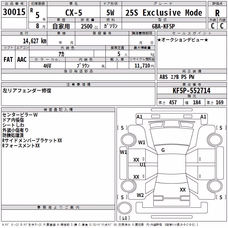Select the CX-5 car name field
The width and height of the screenshot is (228, 228).
tap(74, 13)
